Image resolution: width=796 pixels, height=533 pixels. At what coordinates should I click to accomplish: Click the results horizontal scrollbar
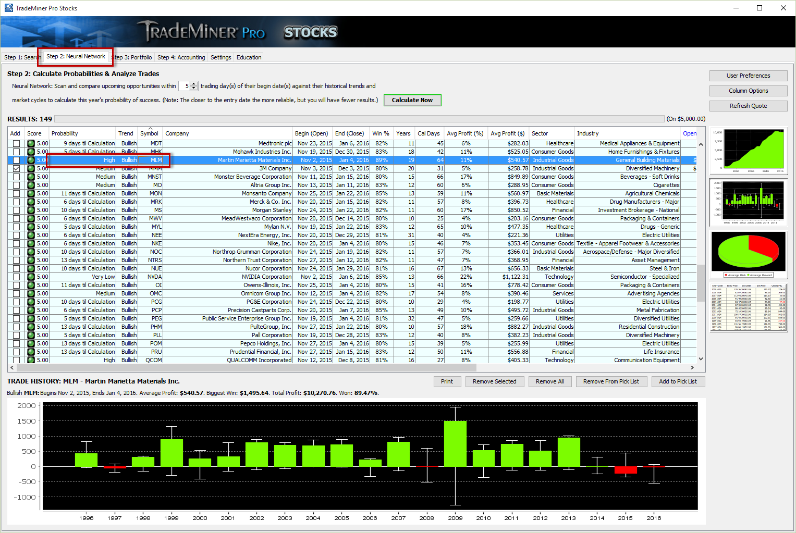[352, 368]
